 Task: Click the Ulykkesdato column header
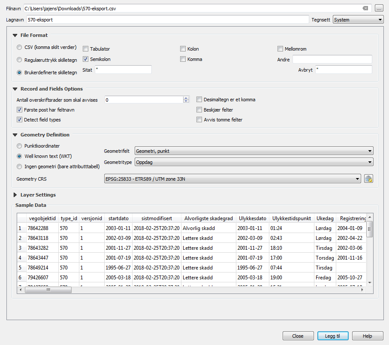tap(253, 218)
